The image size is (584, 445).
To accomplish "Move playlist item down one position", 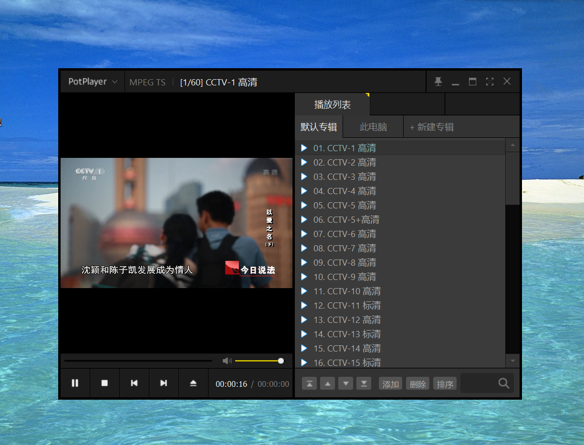I will click(345, 383).
